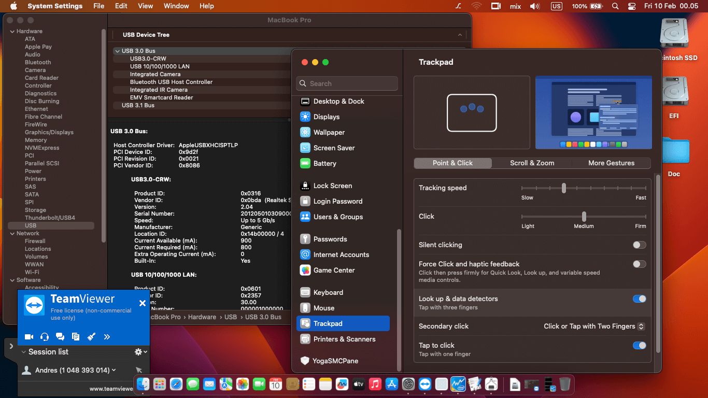
Task: Switch to the Scroll & Zoom tab
Action: (x=532, y=163)
